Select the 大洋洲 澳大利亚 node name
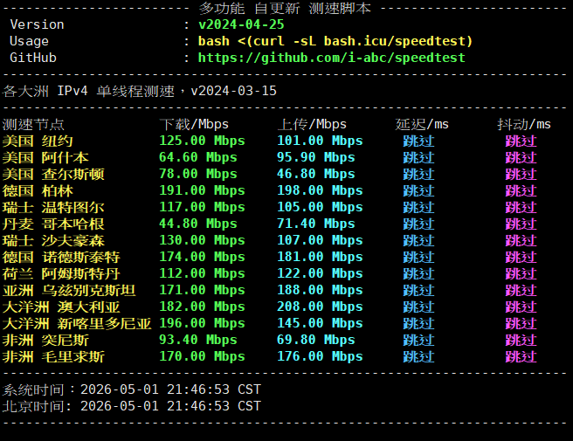The image size is (573, 441). pyautogui.click(x=61, y=307)
